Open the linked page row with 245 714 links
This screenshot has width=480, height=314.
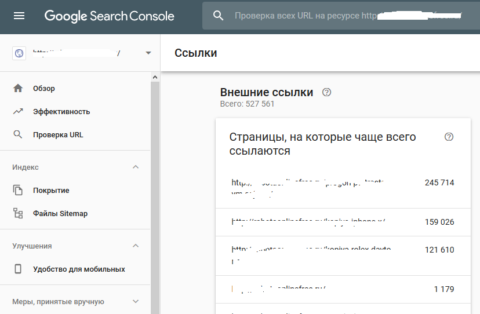coord(342,187)
